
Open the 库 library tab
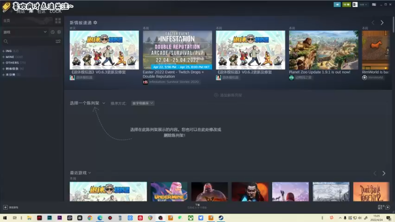(31, 11)
